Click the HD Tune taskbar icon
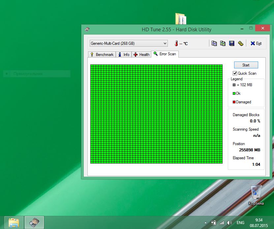This screenshot has width=274, height=229. tap(34, 223)
